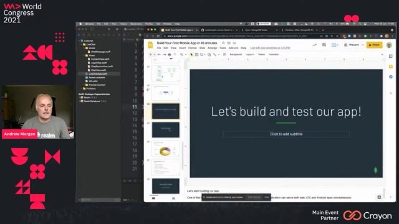Select the pie chart slide thumbnail
This screenshot has width=399, height=224.
click(x=166, y=148)
